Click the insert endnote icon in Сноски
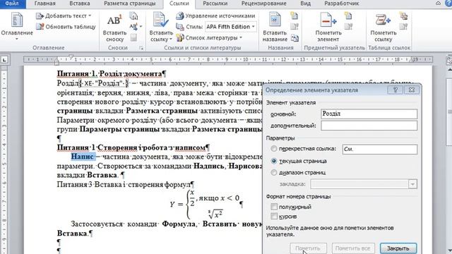 [x=133, y=16]
